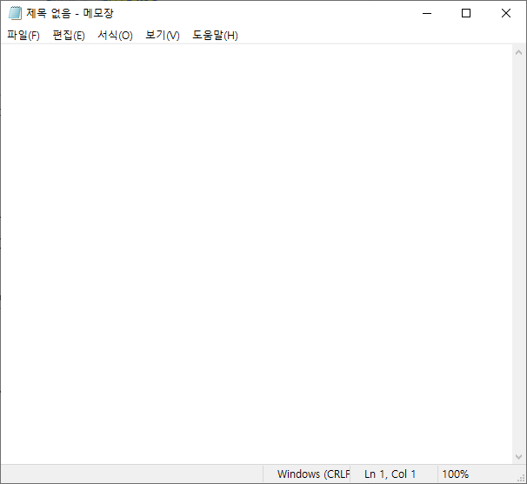527x484 pixels.
Task: Minimize the 메모장 window
Action: (427, 13)
